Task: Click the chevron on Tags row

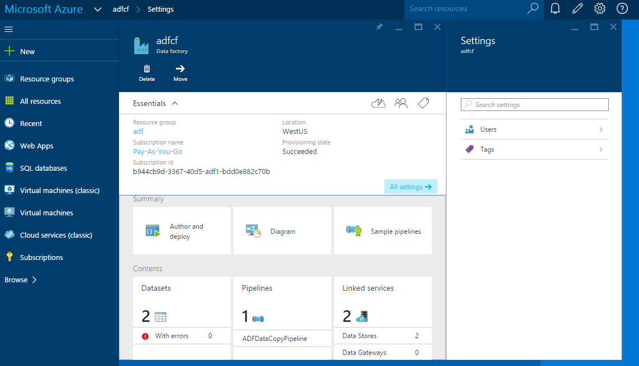Action: pos(601,150)
